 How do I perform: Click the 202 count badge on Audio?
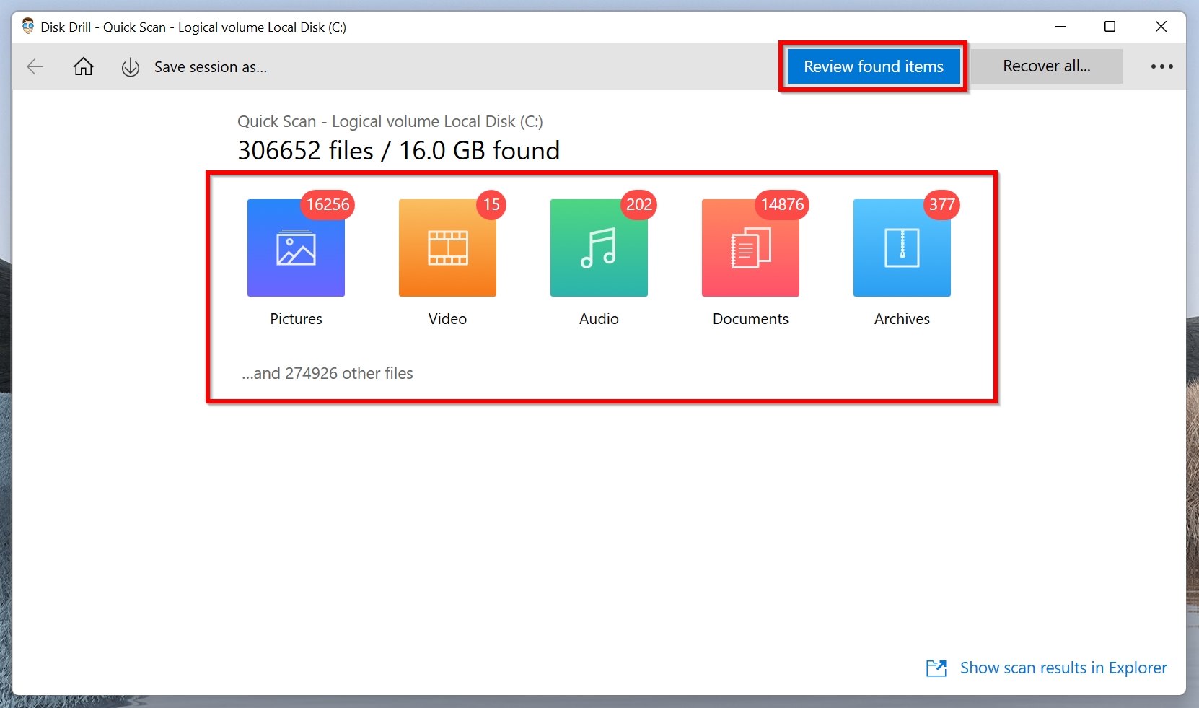[638, 205]
